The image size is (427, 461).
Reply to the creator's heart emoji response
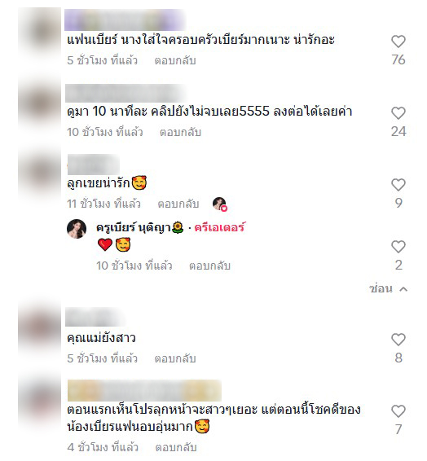209,266
